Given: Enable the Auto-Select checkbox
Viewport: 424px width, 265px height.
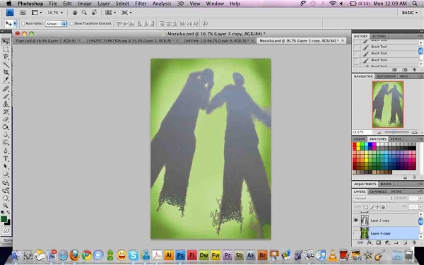Looking at the screenshot, I should [23, 23].
